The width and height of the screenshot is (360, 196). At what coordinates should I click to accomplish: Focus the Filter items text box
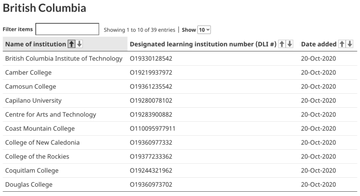(x=67, y=29)
